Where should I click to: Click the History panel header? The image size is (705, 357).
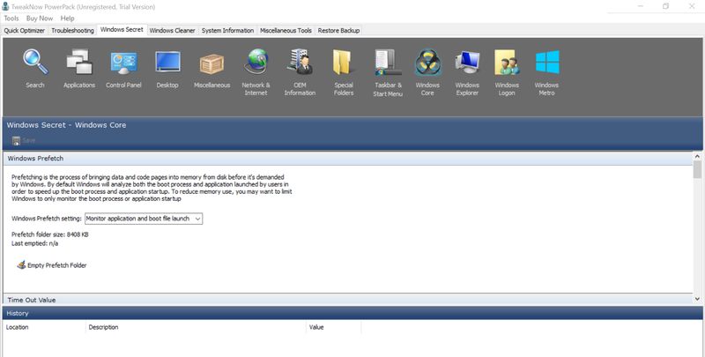352,313
